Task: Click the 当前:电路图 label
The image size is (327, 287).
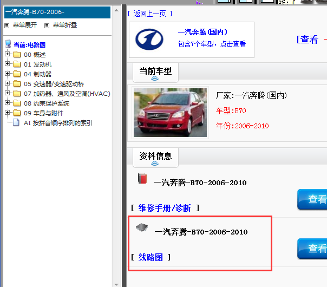Action: click(x=29, y=45)
